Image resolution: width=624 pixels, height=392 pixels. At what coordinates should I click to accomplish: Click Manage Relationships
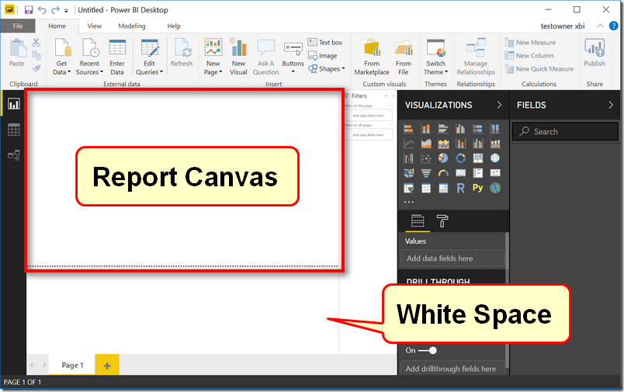[476, 57]
